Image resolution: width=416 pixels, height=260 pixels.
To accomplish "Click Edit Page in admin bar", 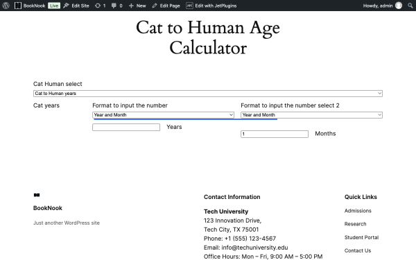I will pos(166,6).
